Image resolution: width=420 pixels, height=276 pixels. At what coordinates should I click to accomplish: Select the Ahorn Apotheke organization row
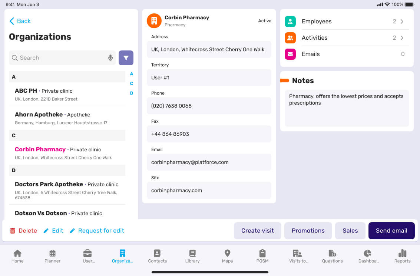pos(67,118)
